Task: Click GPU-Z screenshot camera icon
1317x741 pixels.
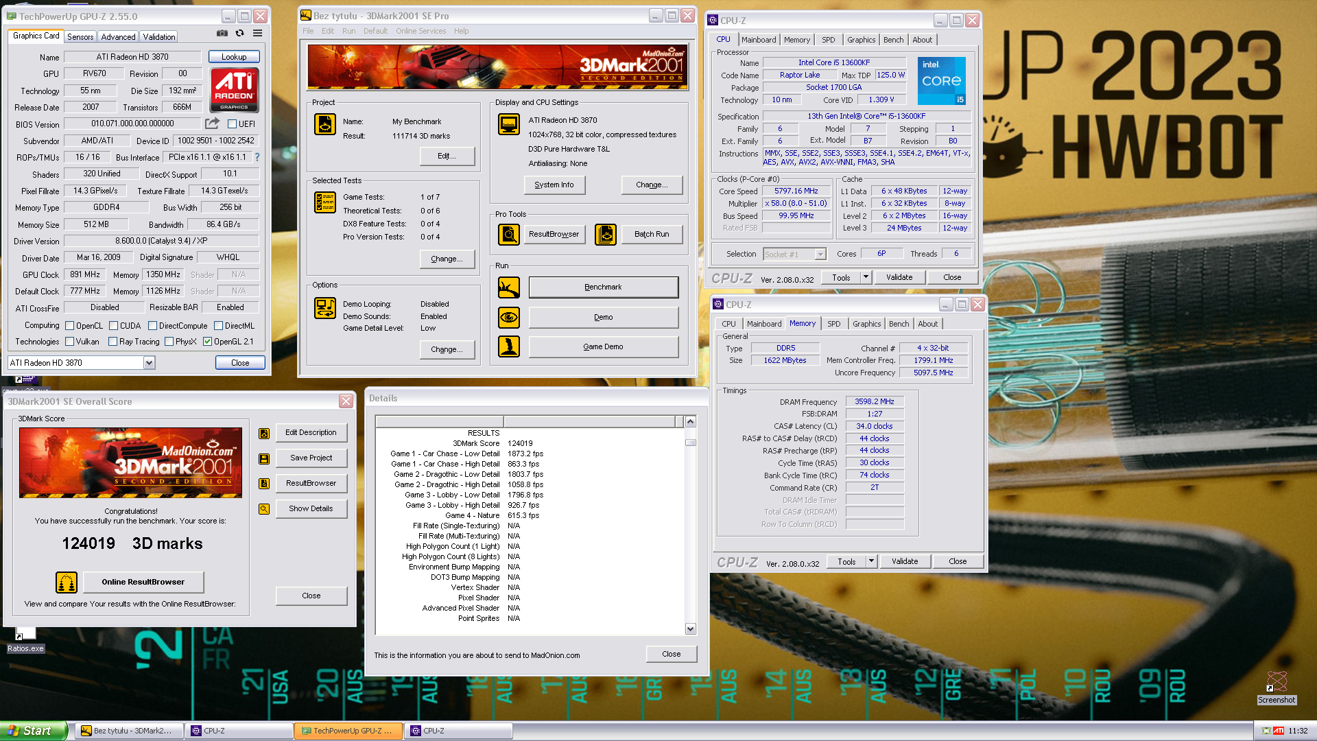Action: (x=222, y=33)
